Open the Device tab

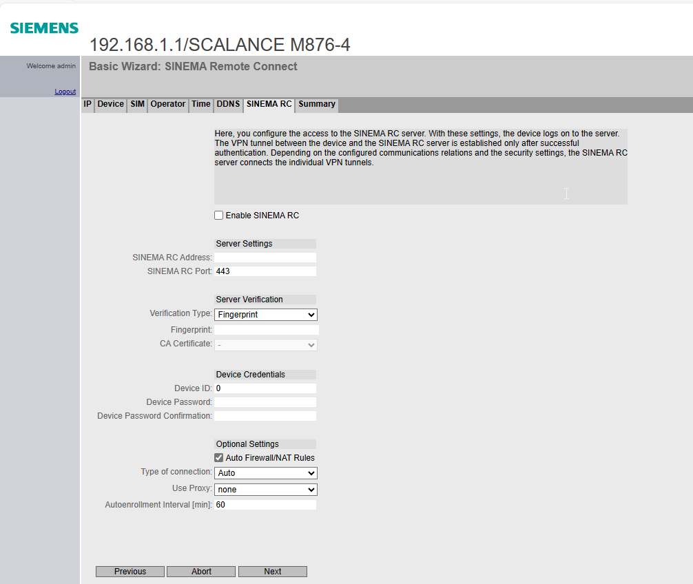pyautogui.click(x=110, y=105)
